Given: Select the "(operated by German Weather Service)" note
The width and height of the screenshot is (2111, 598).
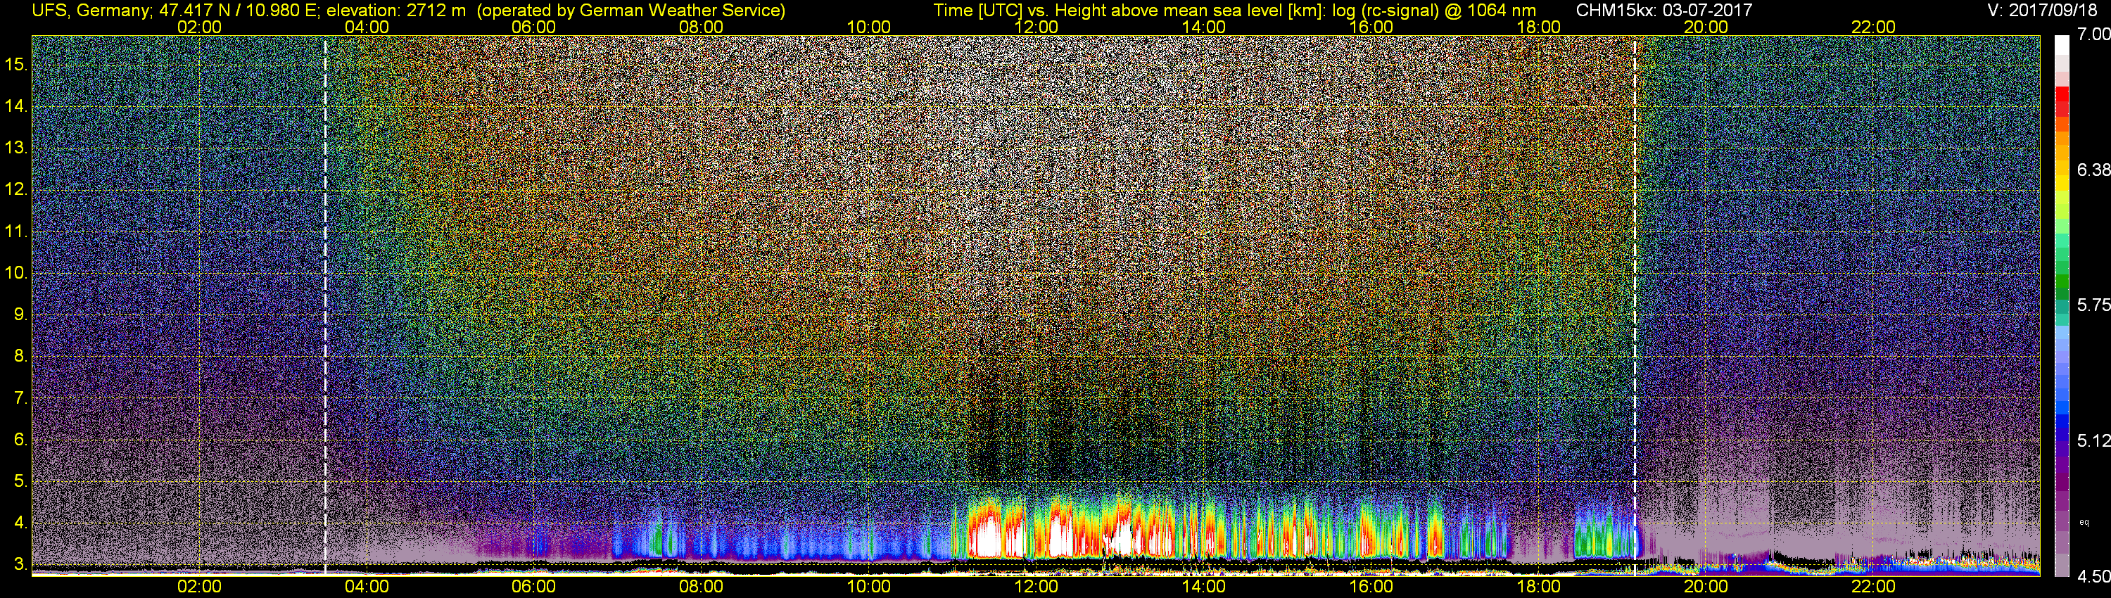Looking at the screenshot, I should [x=631, y=11].
